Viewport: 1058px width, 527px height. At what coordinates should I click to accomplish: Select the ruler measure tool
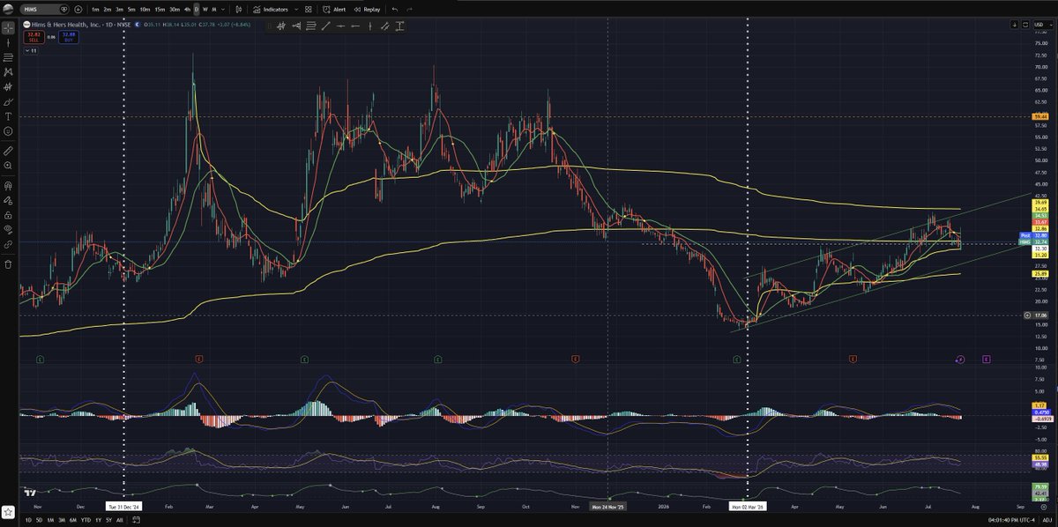click(7, 151)
